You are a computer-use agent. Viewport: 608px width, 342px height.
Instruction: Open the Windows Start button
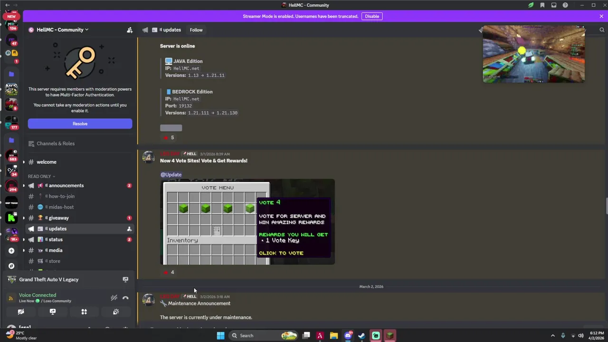pyautogui.click(x=220, y=335)
